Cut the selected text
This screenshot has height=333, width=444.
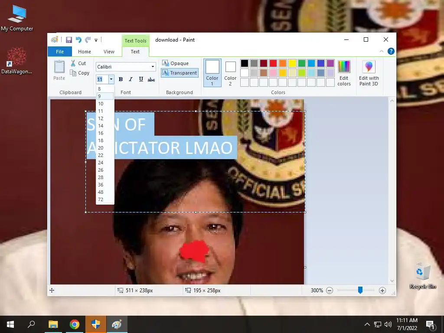78,63
